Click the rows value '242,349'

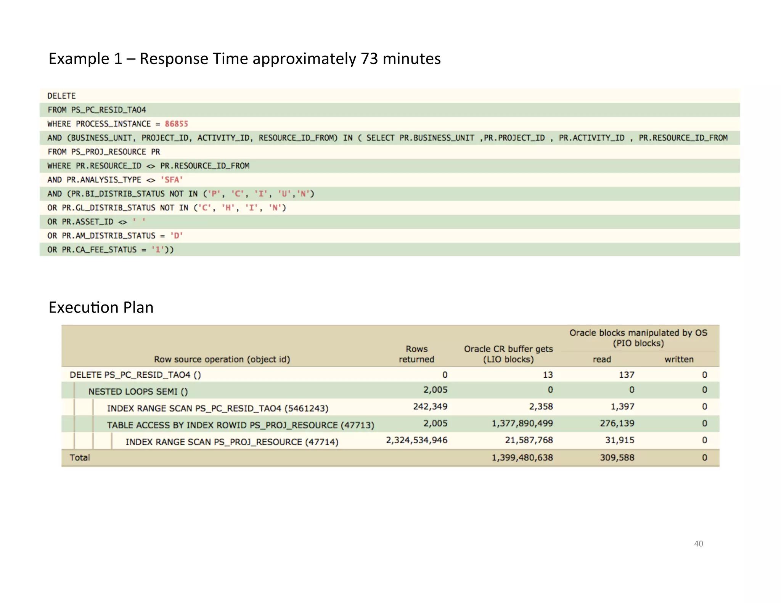[430, 407]
